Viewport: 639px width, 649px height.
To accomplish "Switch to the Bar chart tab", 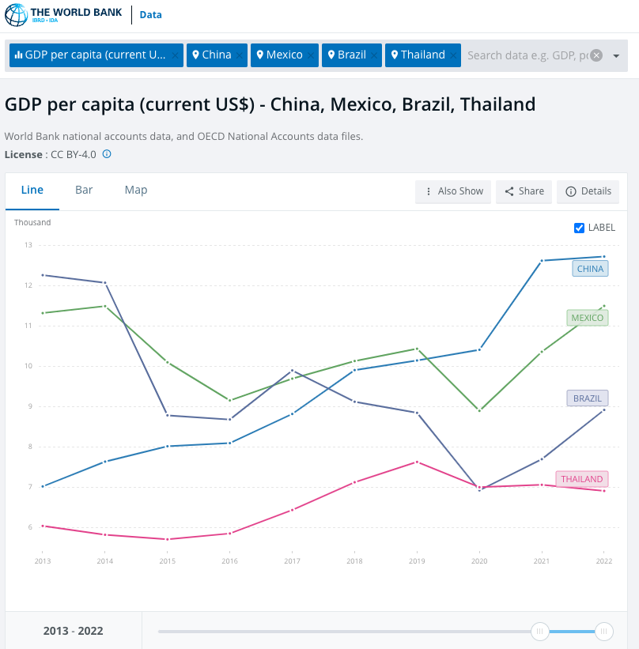I will coord(84,191).
